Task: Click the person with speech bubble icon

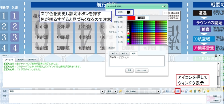Action: tap(187, 91)
